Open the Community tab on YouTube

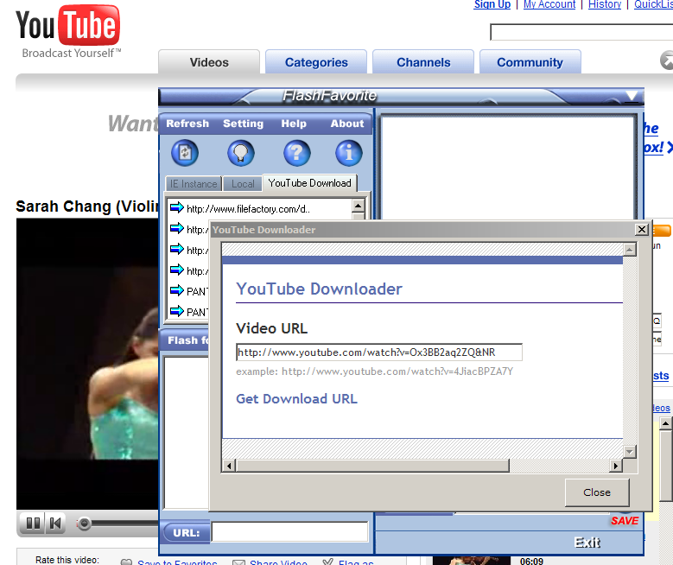530,62
